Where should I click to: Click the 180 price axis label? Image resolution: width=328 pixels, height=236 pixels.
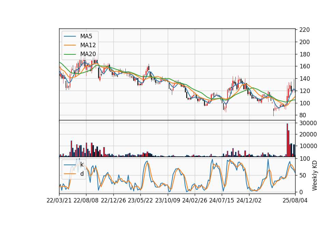coord(304,54)
